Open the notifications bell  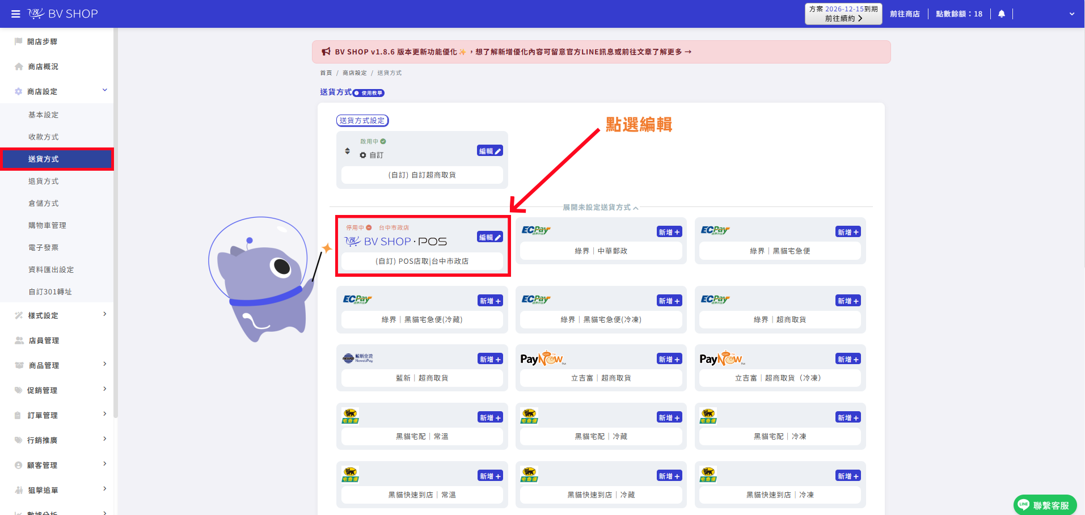(1002, 14)
